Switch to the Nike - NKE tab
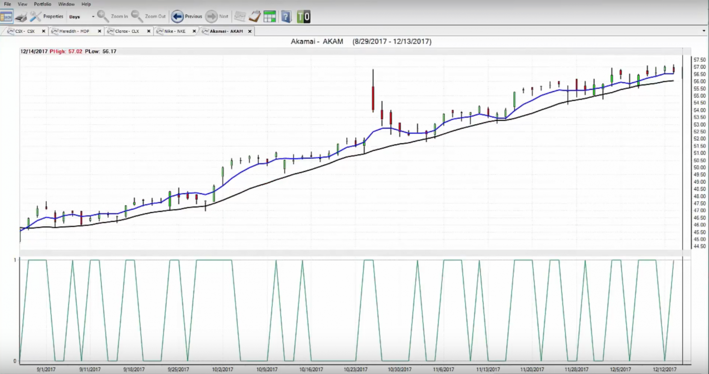 (x=175, y=31)
